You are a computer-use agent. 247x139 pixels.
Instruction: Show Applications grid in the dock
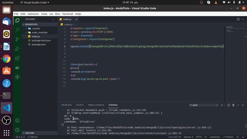point(7,133)
